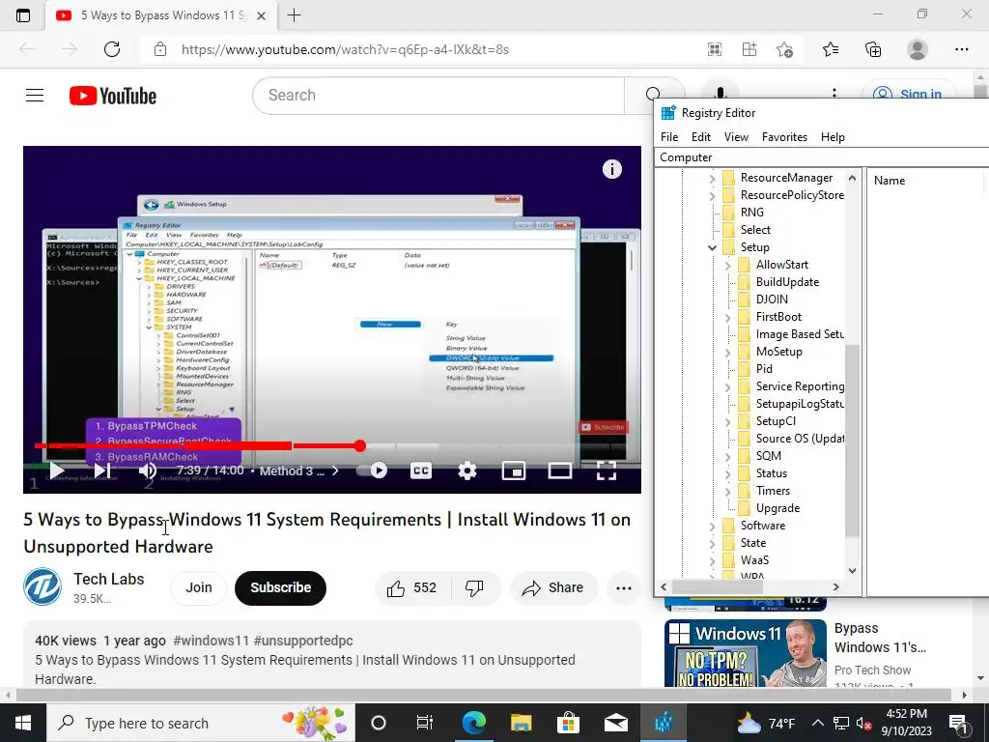Select the BuildUpdate key
Viewport: 989px width, 742px height.
[787, 282]
